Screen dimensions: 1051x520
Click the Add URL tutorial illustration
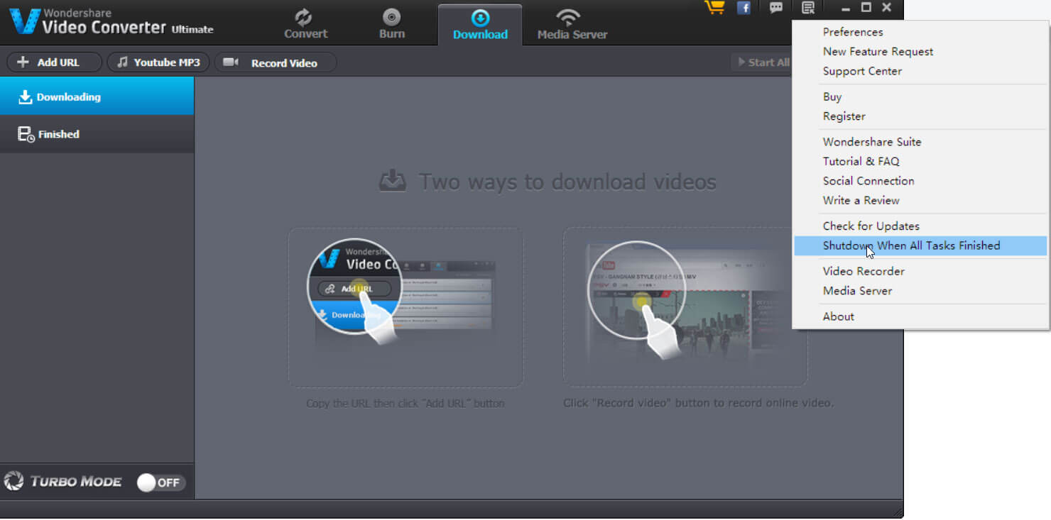pyautogui.click(x=405, y=307)
